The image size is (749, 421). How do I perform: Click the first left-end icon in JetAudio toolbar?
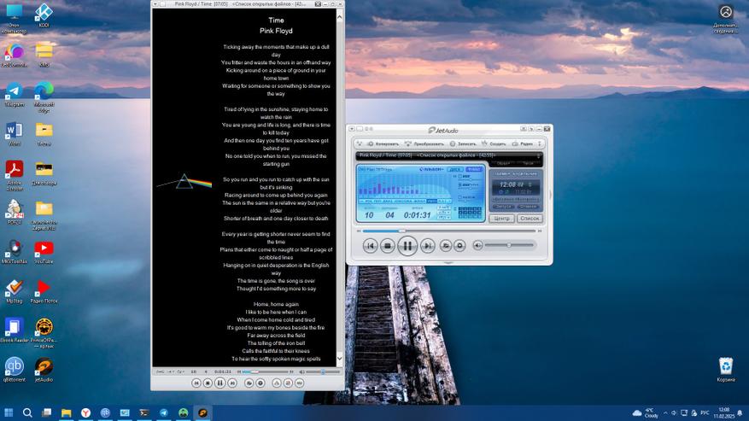360,143
